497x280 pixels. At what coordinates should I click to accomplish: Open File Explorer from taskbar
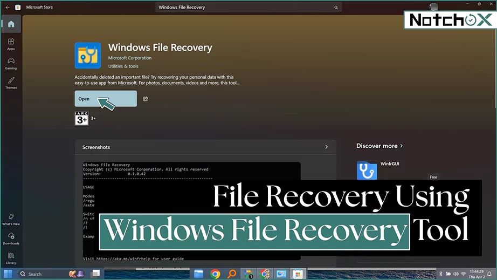pos(198,274)
